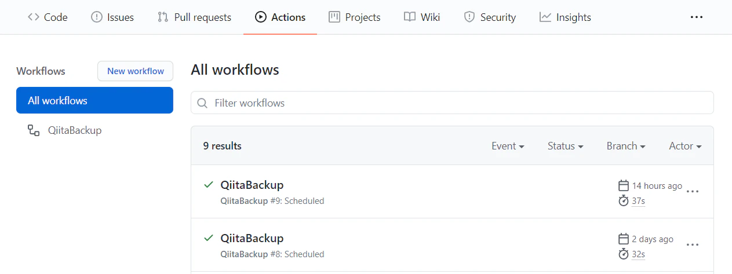Open the QiitaBackup run #9 title link
The width and height of the screenshot is (732, 274).
[252, 185]
